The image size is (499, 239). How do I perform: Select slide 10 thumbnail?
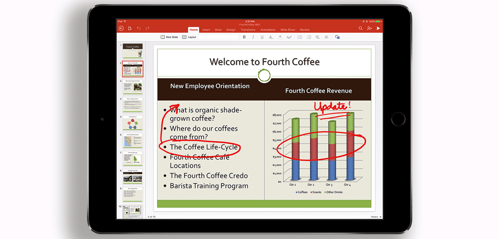click(133, 212)
